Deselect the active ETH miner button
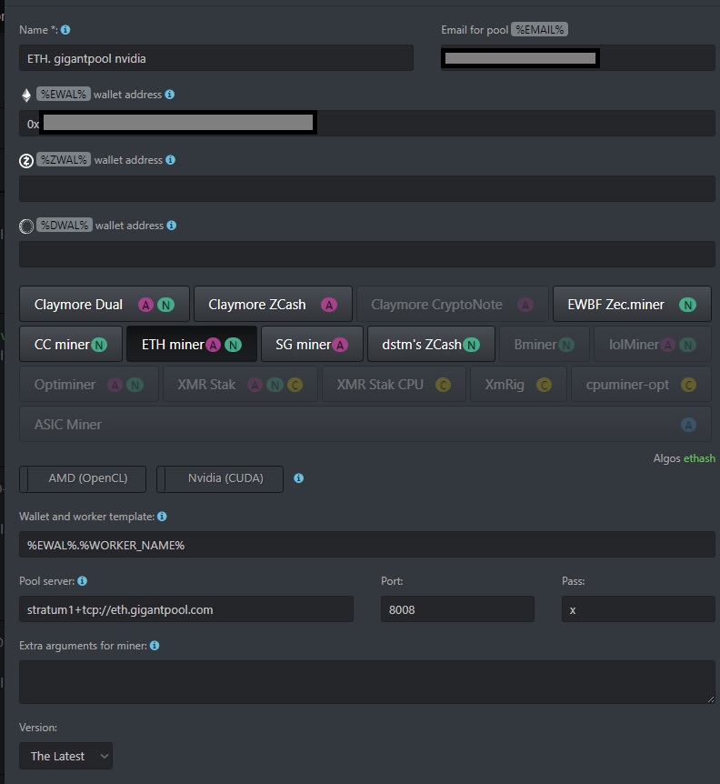The image size is (720, 784). coord(191,345)
